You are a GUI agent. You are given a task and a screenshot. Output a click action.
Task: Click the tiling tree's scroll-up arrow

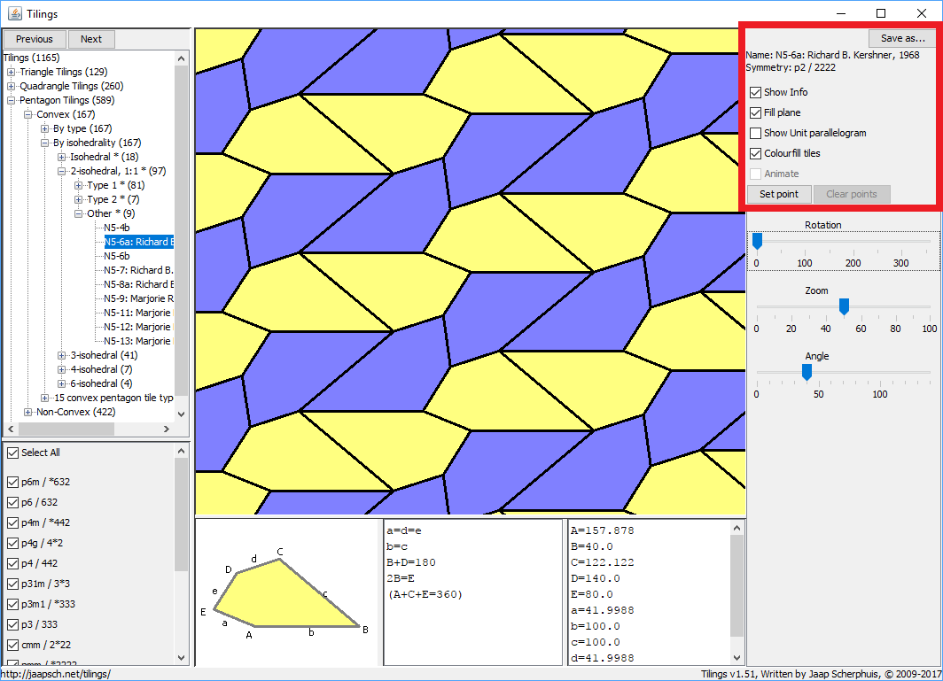point(181,58)
